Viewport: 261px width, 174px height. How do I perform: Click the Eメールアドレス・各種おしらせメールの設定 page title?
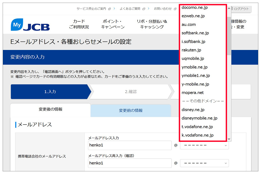71,42
